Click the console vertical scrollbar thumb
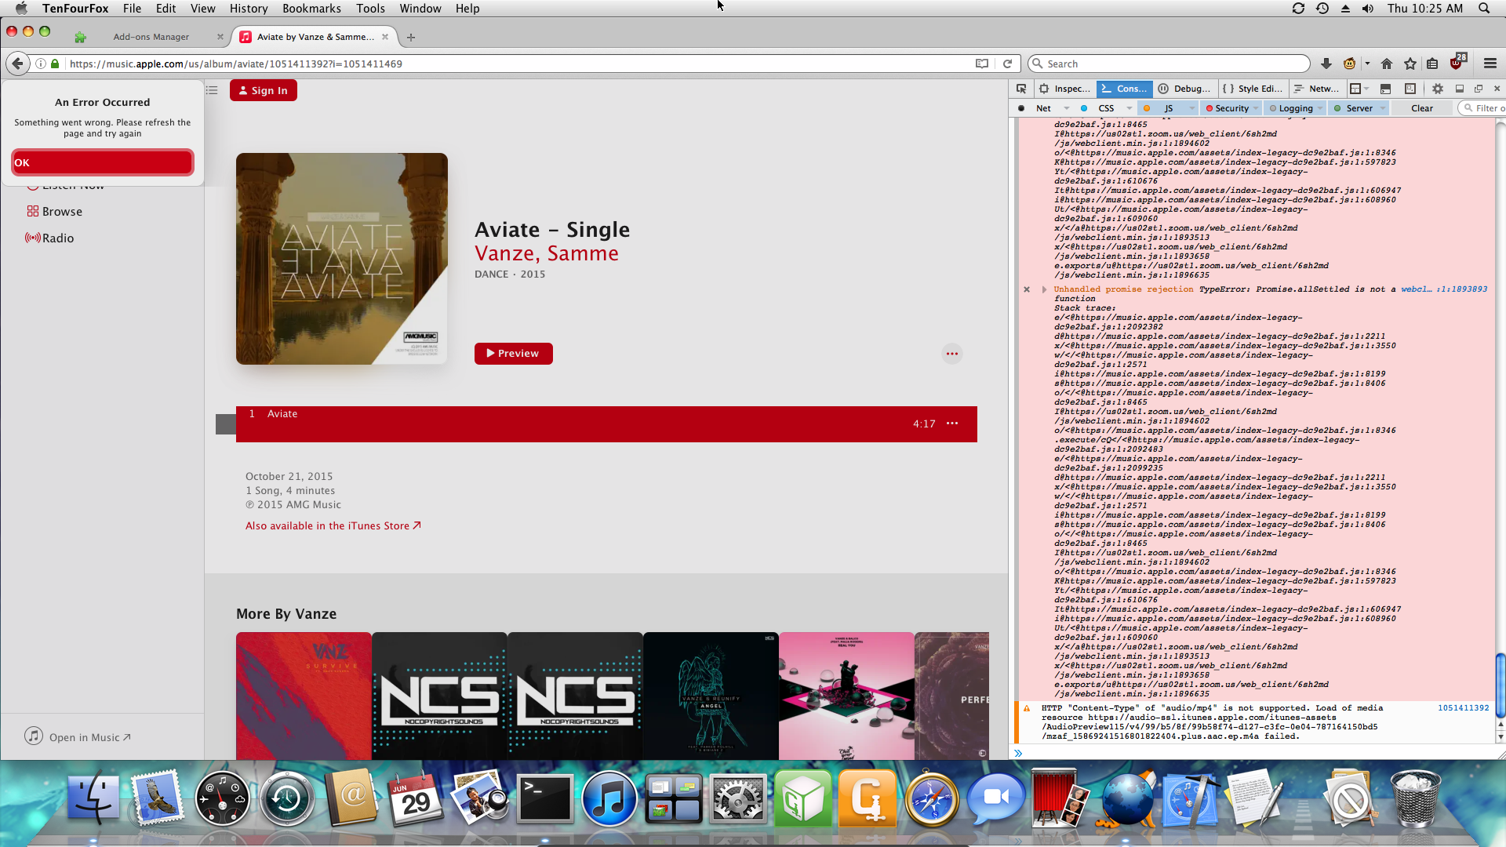 (1500, 684)
